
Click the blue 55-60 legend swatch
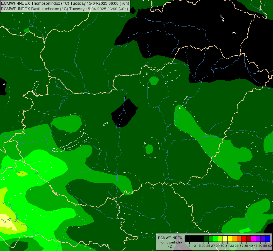(268, 238)
